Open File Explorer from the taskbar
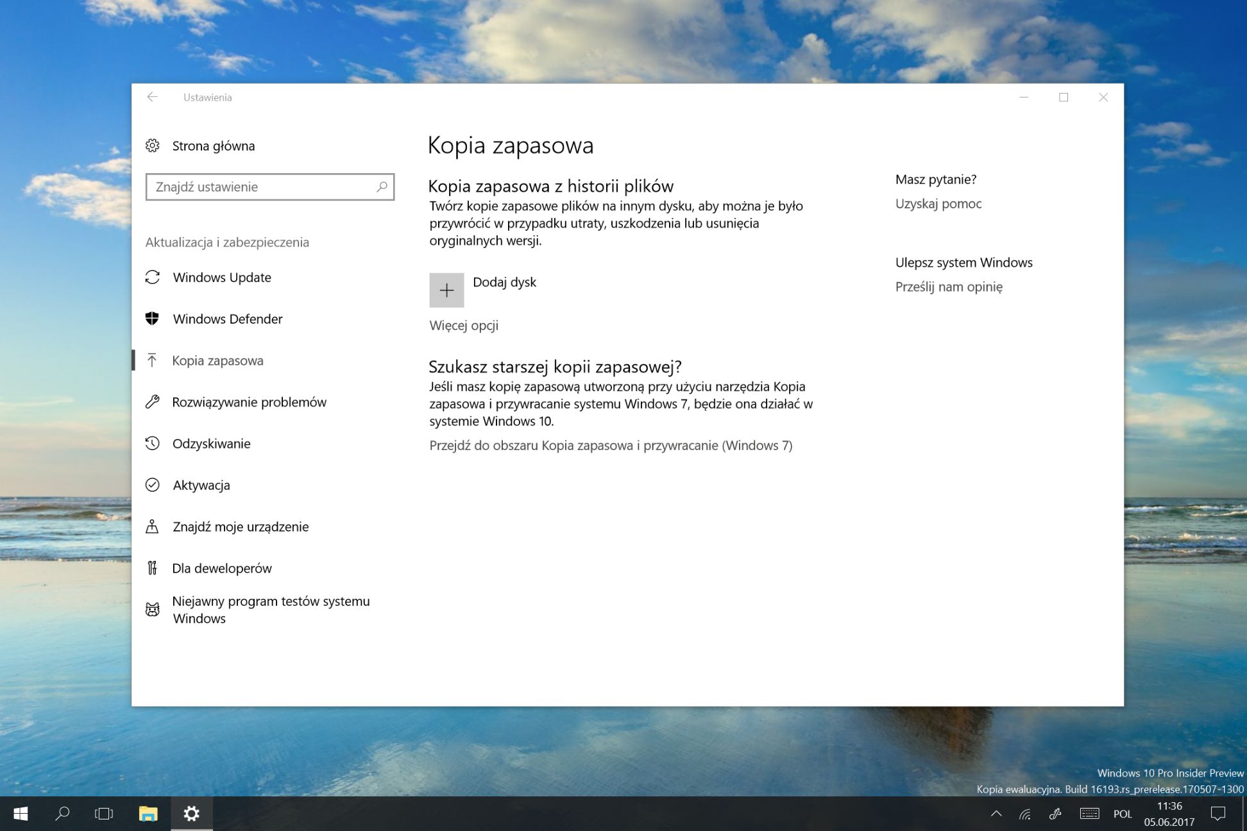This screenshot has height=831, width=1247. (148, 814)
